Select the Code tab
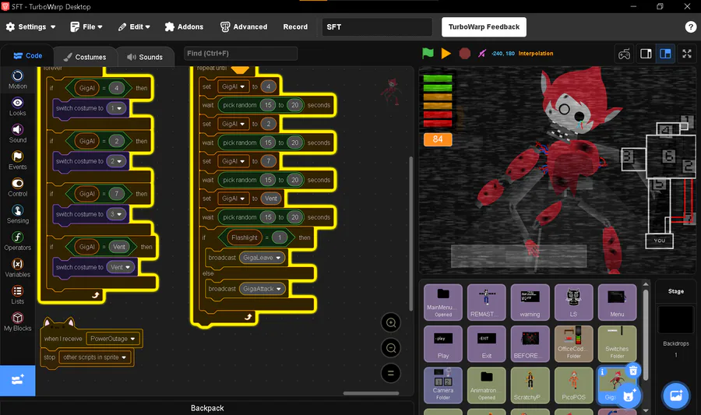 click(x=28, y=56)
